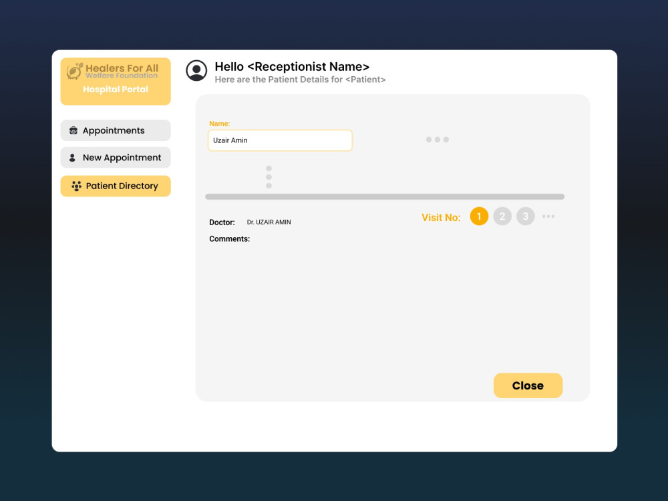Click the Patient Directory group icon
Image resolution: width=668 pixels, height=501 pixels.
[76, 186]
